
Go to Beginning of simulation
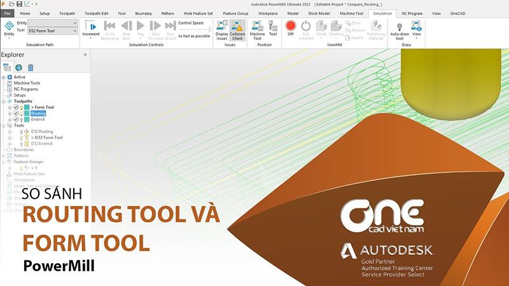coord(109,25)
